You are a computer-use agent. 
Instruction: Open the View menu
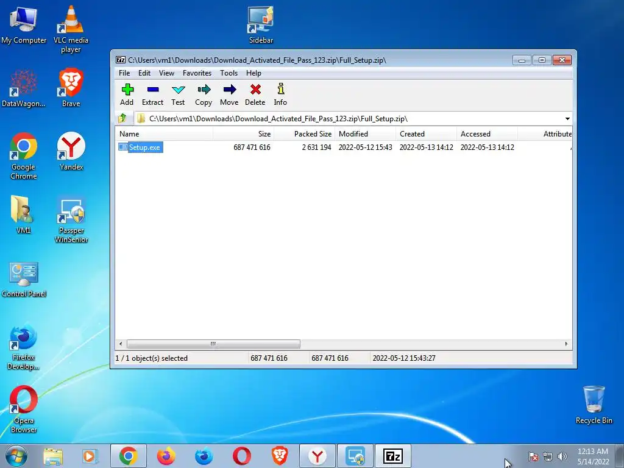(x=166, y=73)
